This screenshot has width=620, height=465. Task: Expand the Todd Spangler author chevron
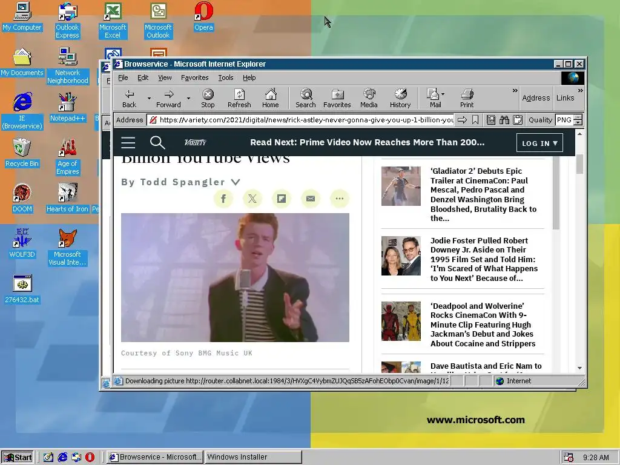click(x=236, y=182)
